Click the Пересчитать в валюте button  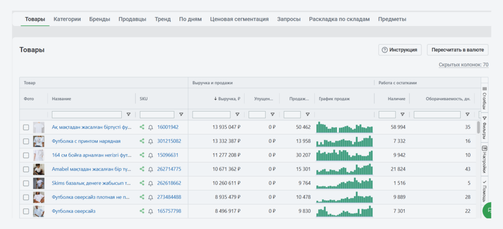pos(458,50)
